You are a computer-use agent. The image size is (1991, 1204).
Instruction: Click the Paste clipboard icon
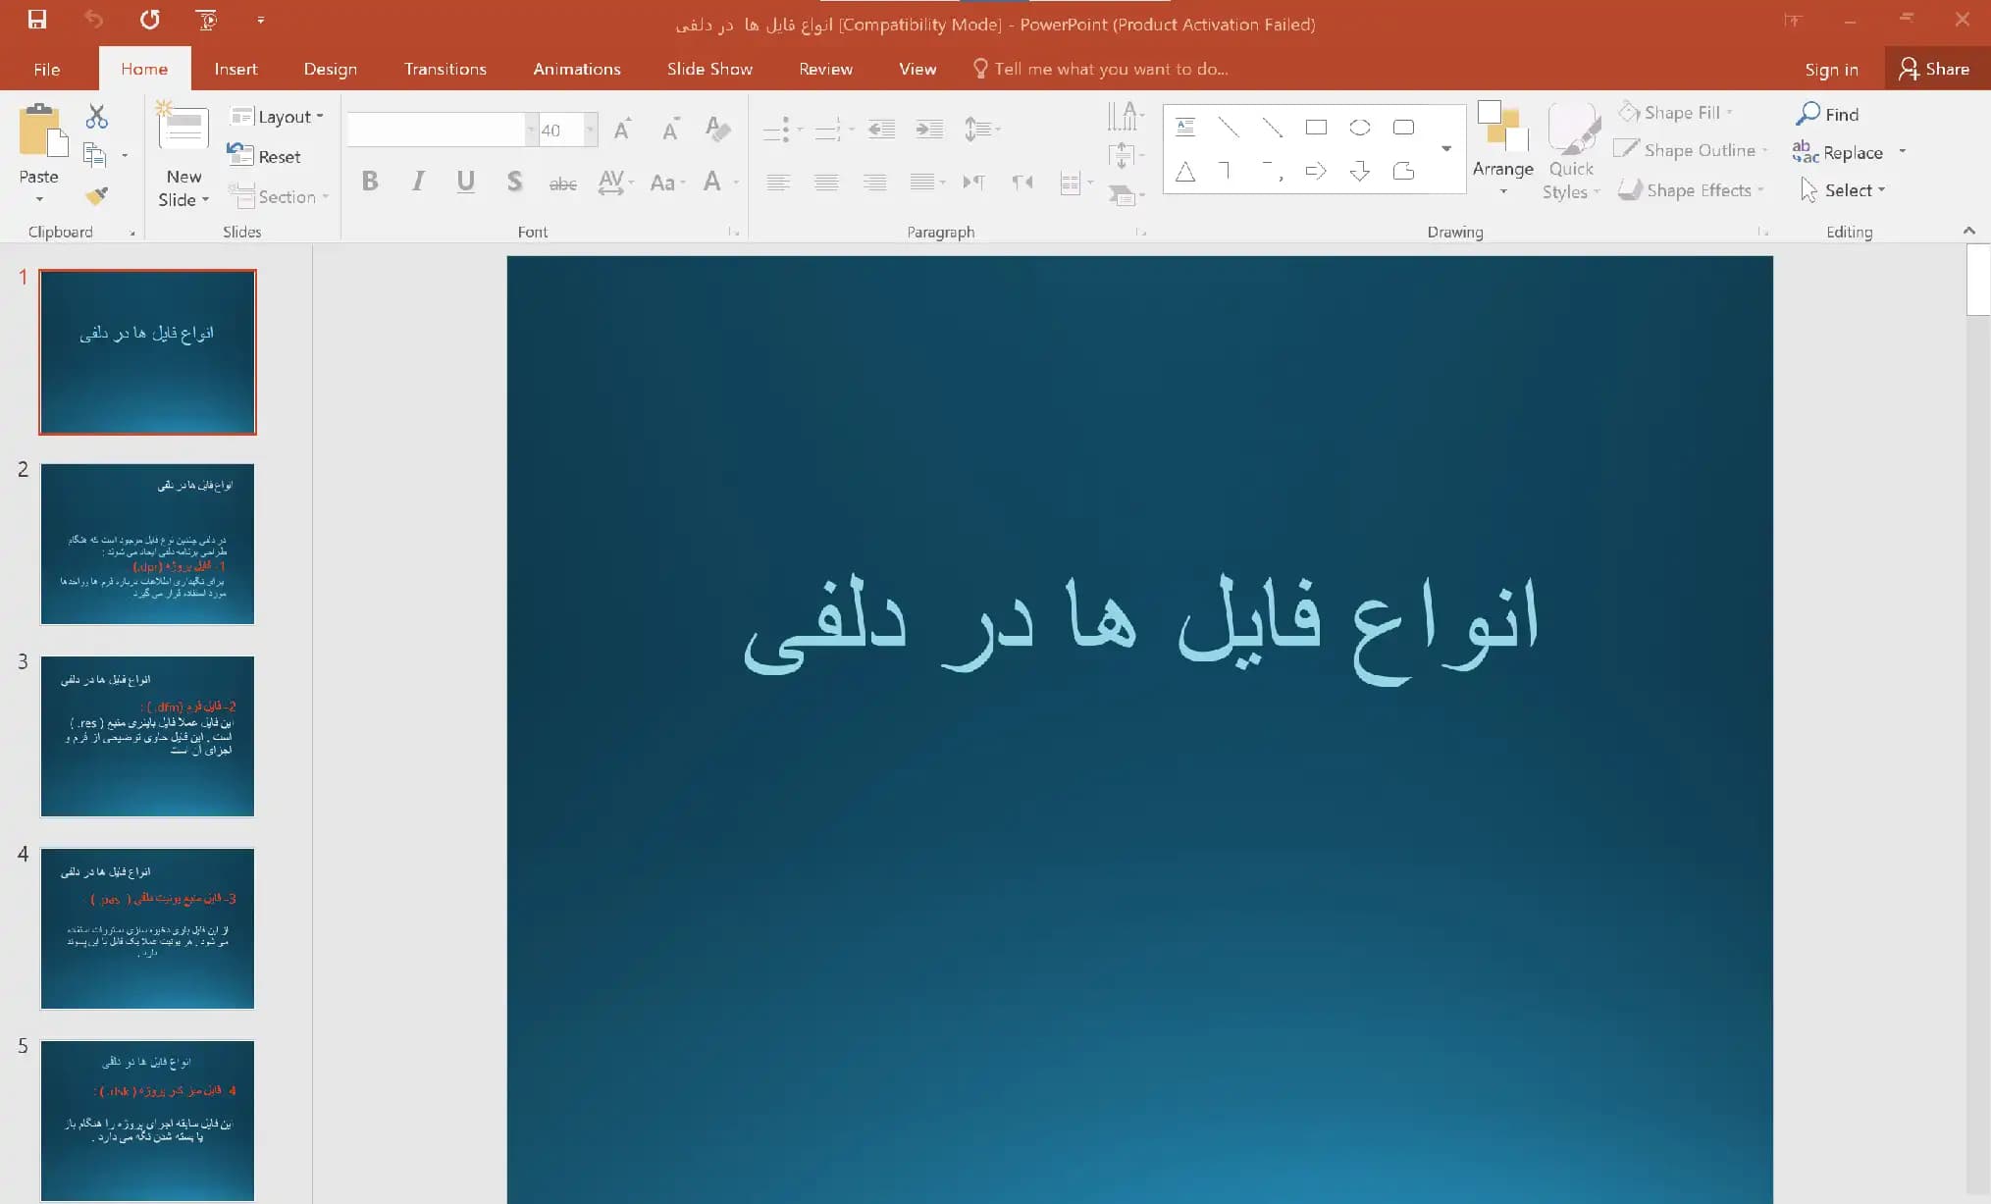click(x=42, y=131)
